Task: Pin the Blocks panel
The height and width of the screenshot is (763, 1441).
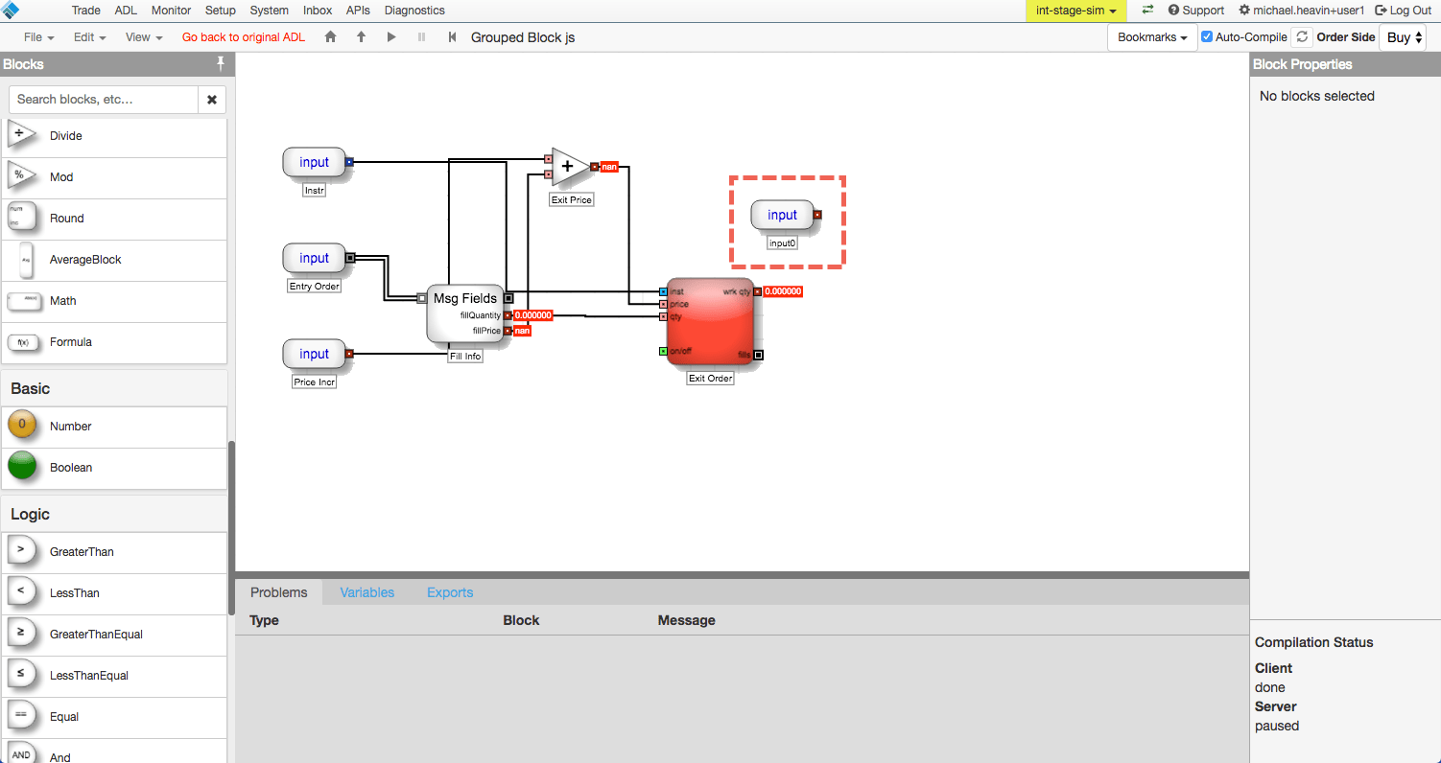Action: (221, 64)
